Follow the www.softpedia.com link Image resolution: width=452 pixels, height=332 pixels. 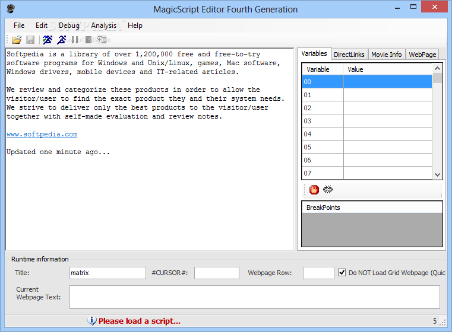point(42,135)
